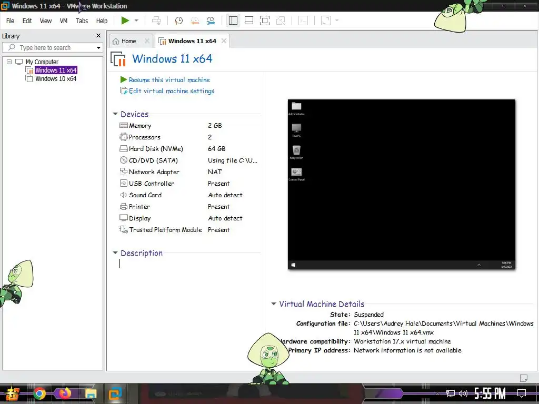Click the Display device

click(188, 218)
